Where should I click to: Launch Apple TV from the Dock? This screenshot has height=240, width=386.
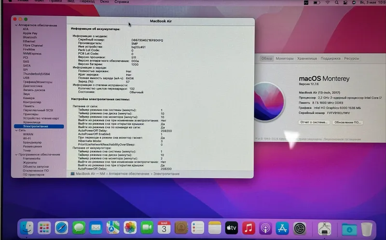click(x=232, y=227)
